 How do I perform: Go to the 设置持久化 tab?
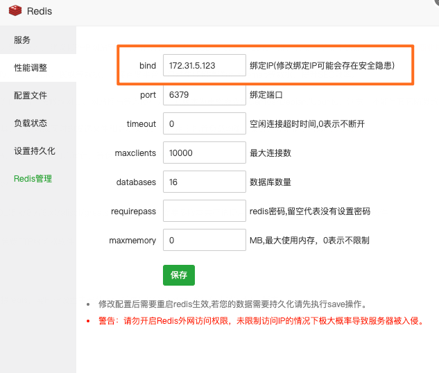(x=38, y=151)
